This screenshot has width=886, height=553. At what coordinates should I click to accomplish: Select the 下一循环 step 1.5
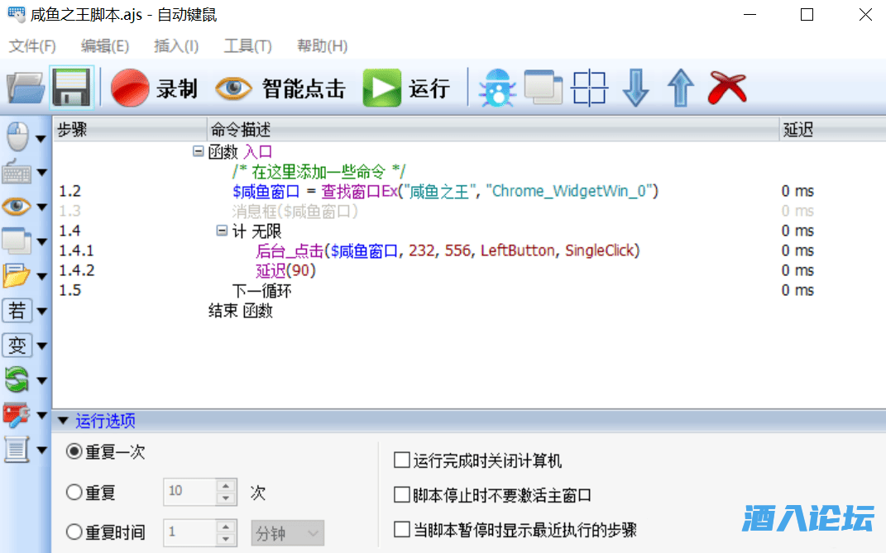261,290
